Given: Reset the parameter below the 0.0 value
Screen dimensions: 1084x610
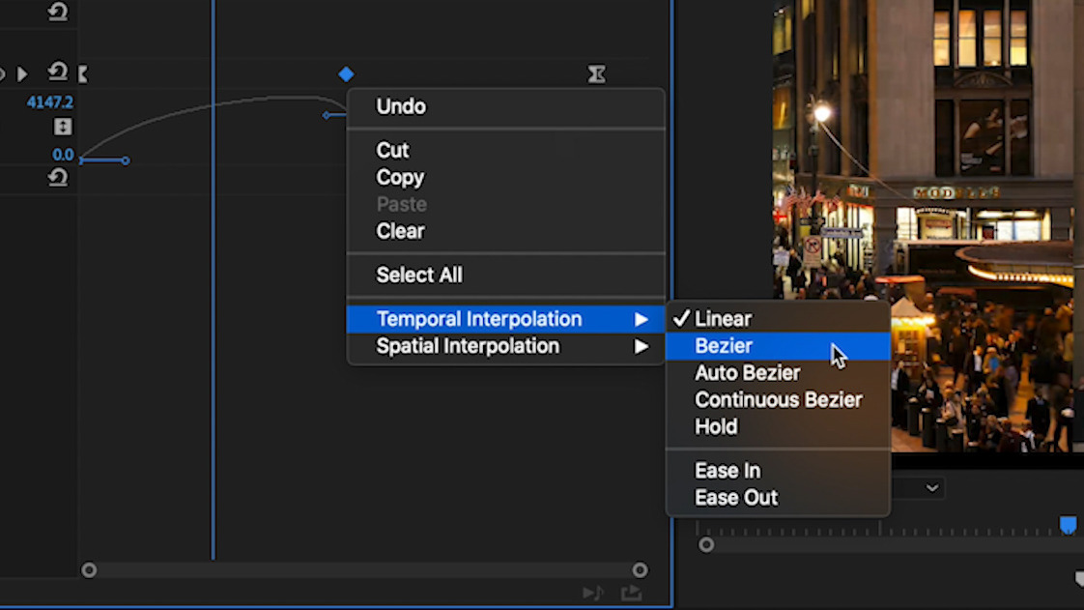Looking at the screenshot, I should [x=58, y=178].
